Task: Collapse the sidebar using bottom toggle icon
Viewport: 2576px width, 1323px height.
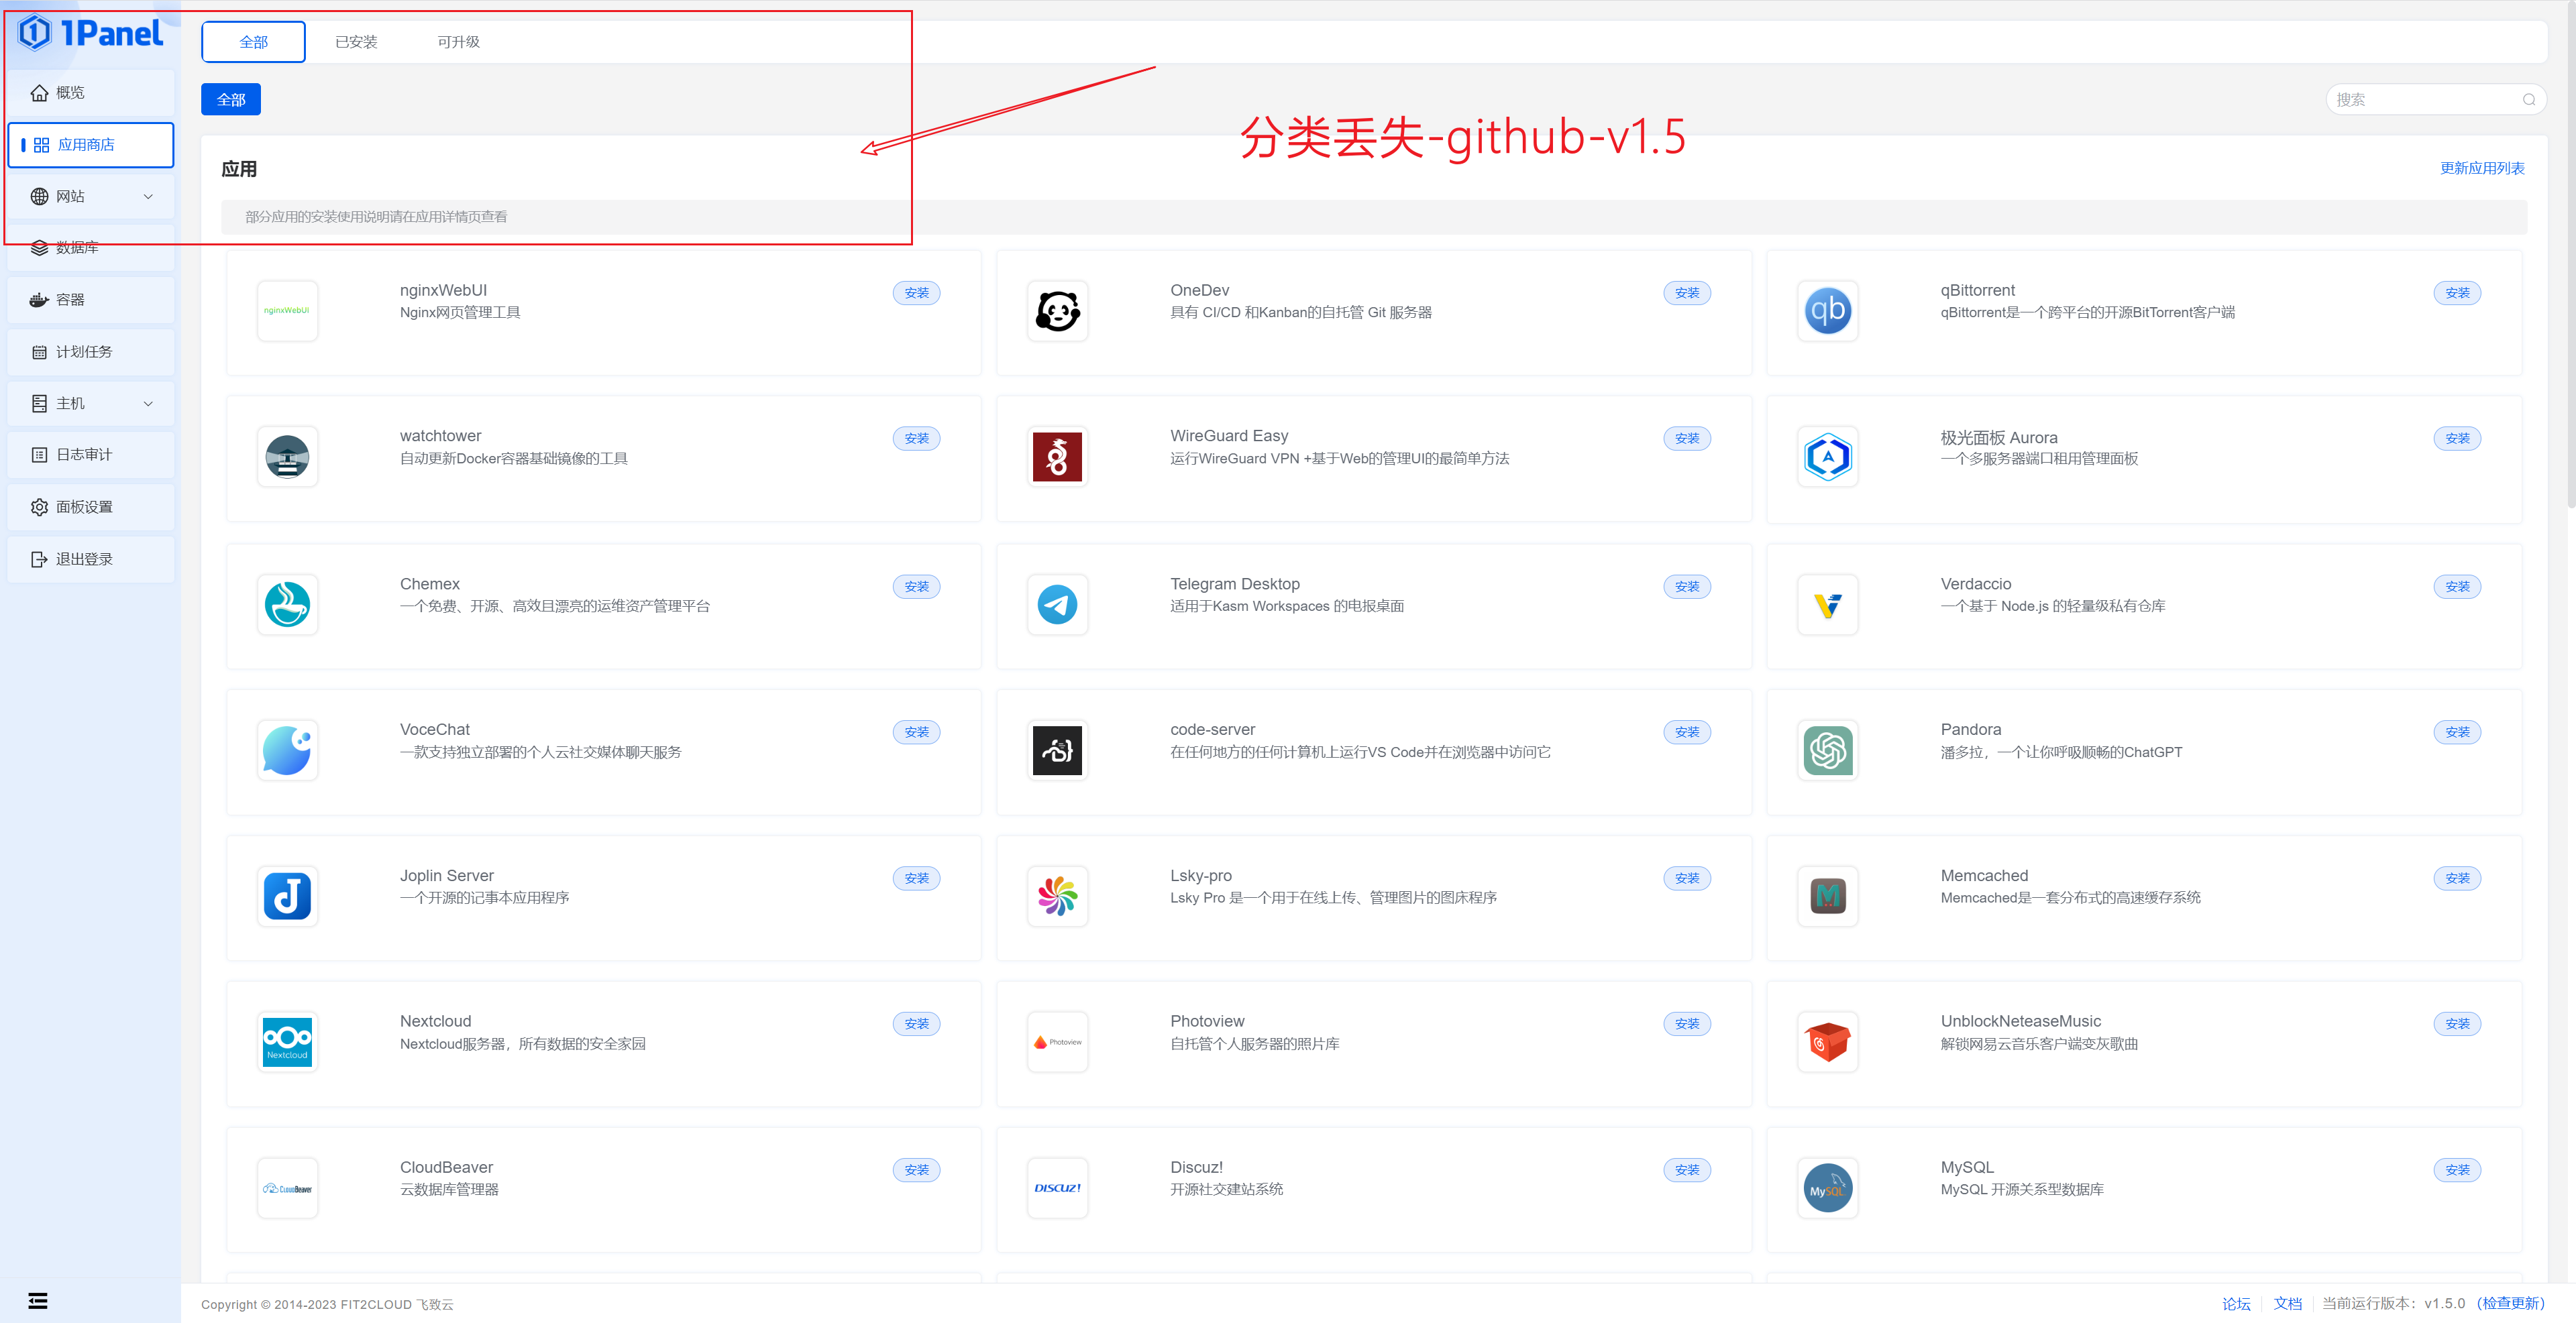Action: tap(37, 1300)
